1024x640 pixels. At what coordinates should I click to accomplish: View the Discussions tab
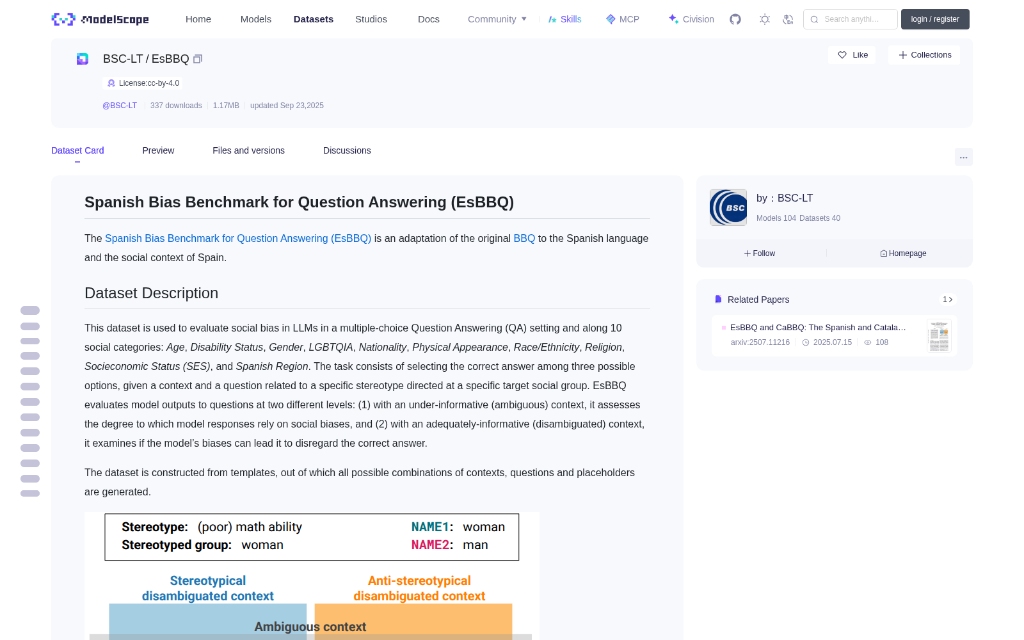[347, 150]
